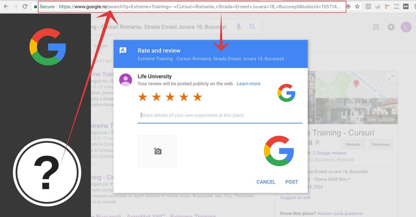Click the review text input field

pos(220,115)
